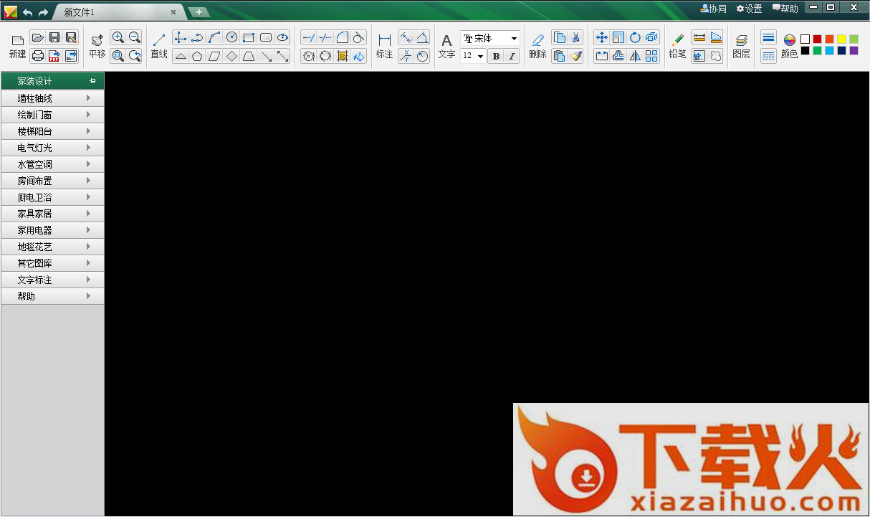Pin the 家装设计 side panel
The image size is (870, 517).
(92, 81)
